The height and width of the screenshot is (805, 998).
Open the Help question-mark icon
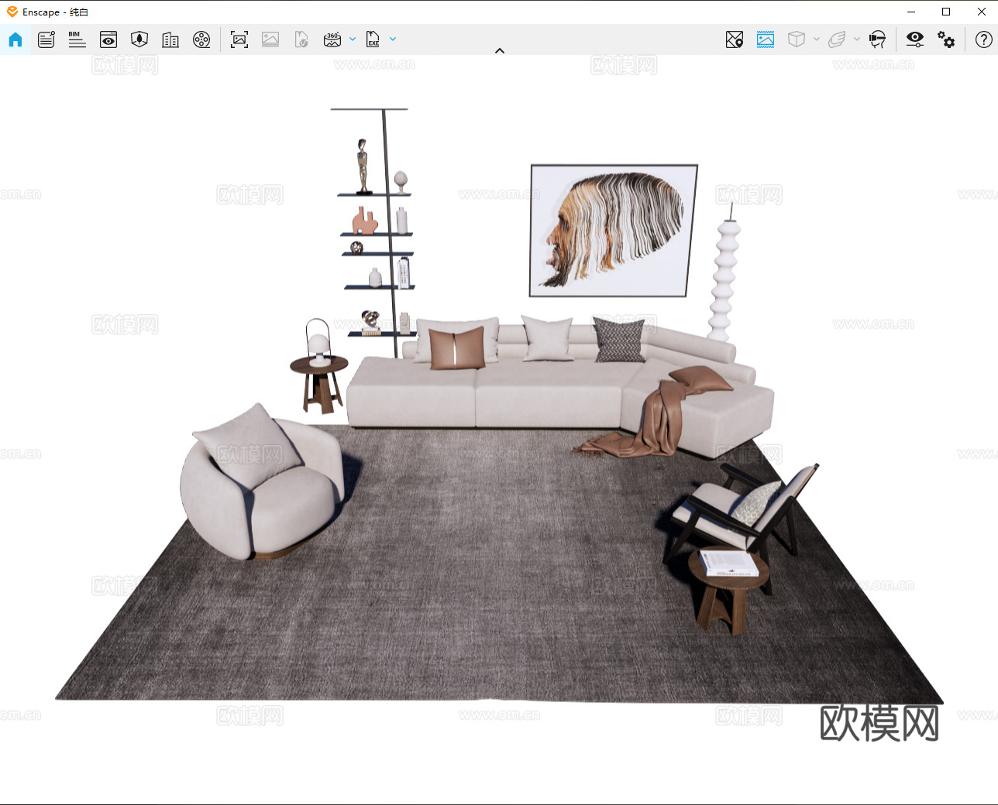[x=984, y=39]
